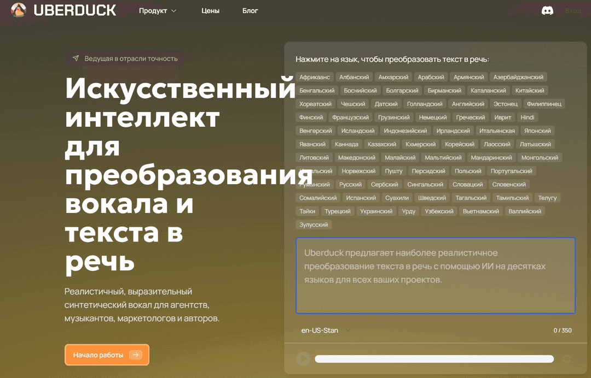591x378 pixels.
Task: Select the Амхарский language
Action: 393,77
